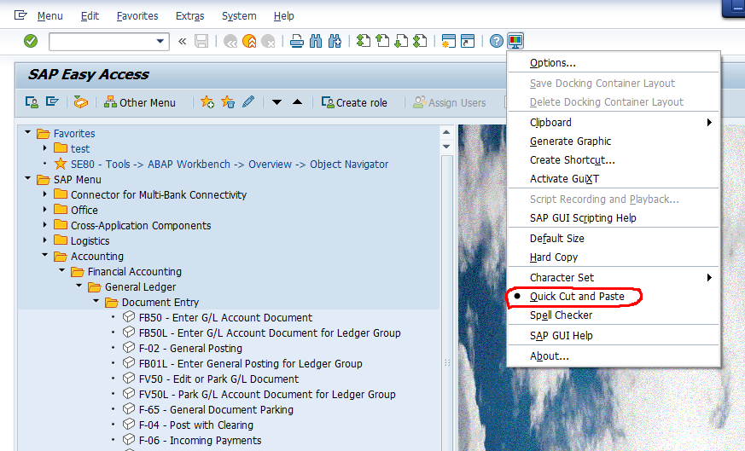The width and height of the screenshot is (745, 451).
Task: Click the Add to Favorites star icon
Action: tap(207, 102)
